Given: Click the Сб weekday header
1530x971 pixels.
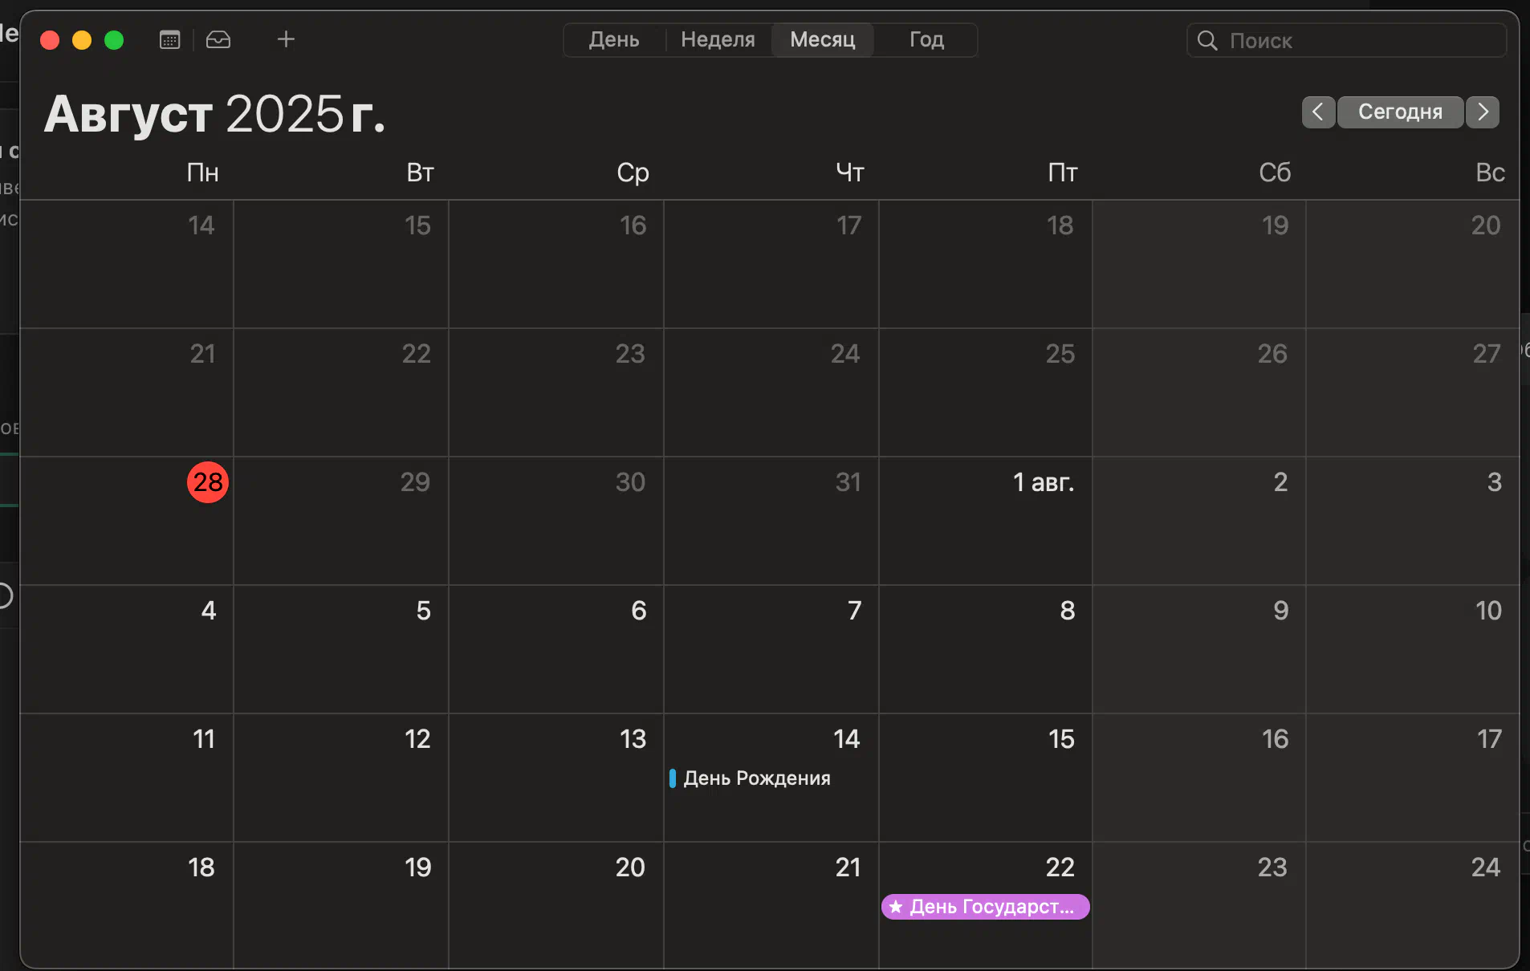Looking at the screenshot, I should pos(1275,173).
